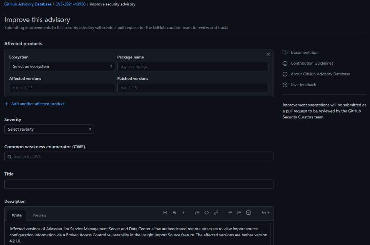Switch to the Preview tab
This screenshot has width=370, height=245.
[39, 215]
